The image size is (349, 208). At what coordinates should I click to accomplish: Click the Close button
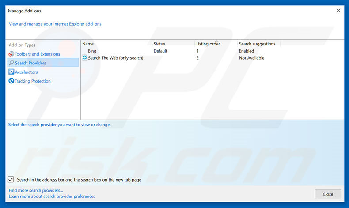click(328, 194)
